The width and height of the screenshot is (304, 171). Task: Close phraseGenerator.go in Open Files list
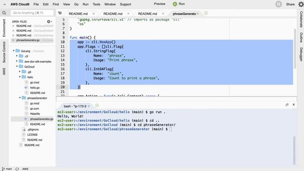(x=13, y=40)
